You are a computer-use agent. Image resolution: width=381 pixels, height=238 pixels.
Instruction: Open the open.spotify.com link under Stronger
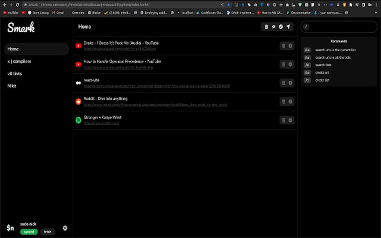101,123
